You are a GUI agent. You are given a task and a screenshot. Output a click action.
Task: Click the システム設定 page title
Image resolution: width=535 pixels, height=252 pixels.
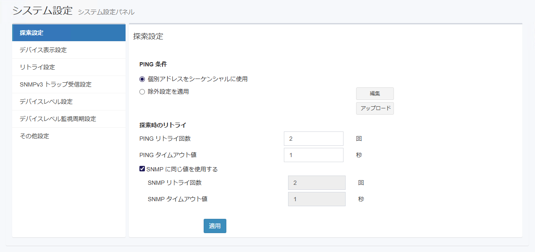[x=42, y=10]
